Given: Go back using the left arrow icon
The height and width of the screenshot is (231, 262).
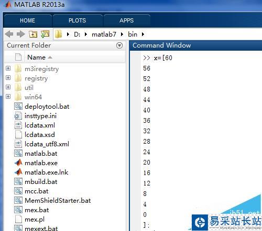Looking at the screenshot, I should pos(9,34).
